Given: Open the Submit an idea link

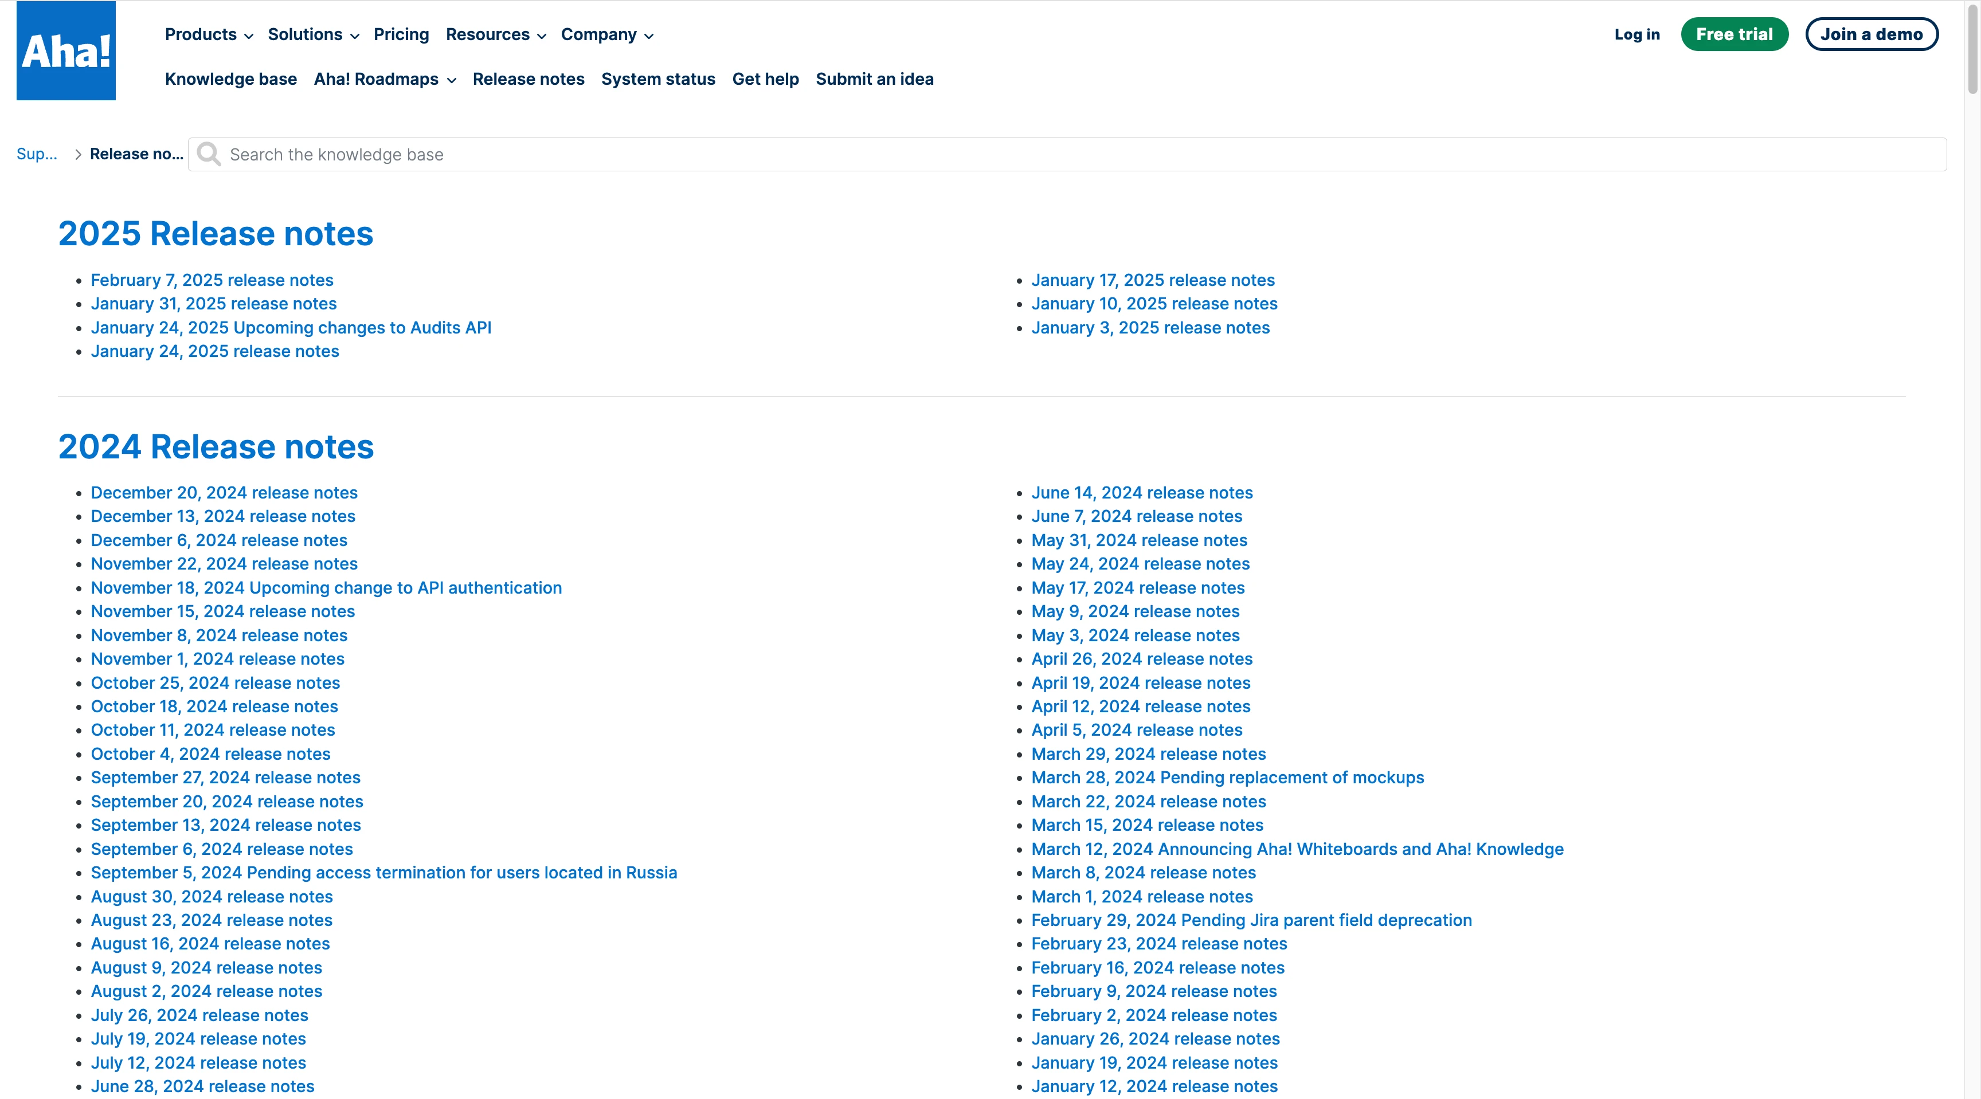Looking at the screenshot, I should coord(874,79).
